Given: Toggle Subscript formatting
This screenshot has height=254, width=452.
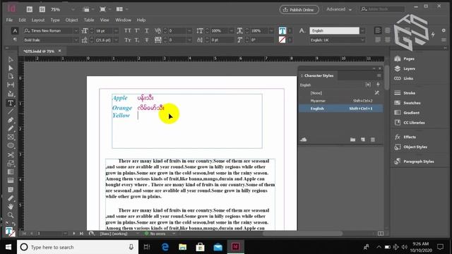Looking at the screenshot, I should tap(137, 40).
